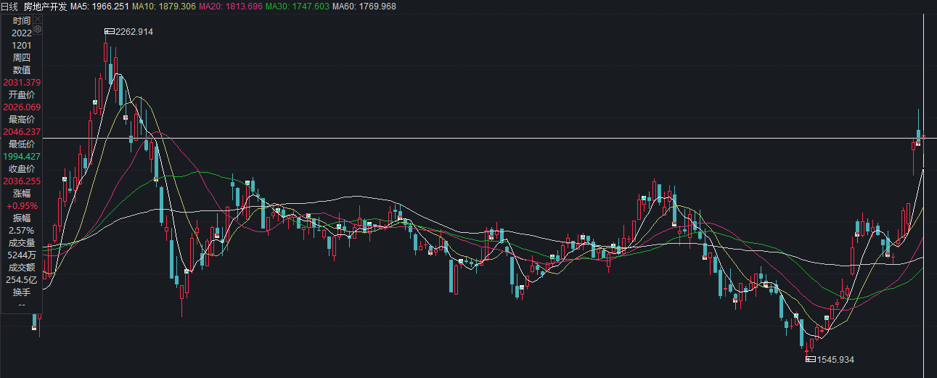The height and width of the screenshot is (378, 937).
Task: Click the 数值 value 2031.379
Action: coord(22,82)
